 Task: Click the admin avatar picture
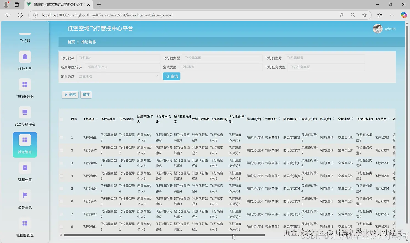coord(378,29)
